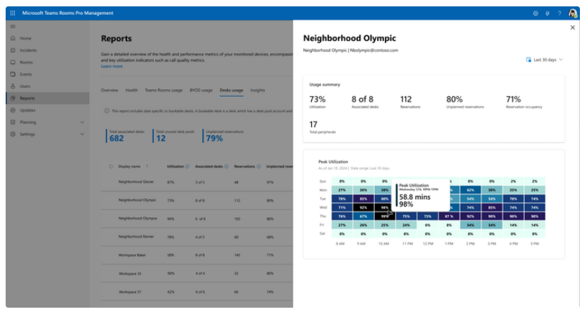The image size is (587, 319).
Task: Click the info icon beside Reservations column
Action: tap(259, 167)
